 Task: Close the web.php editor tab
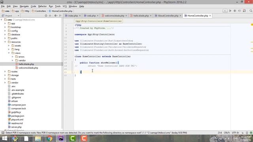[98, 16]
